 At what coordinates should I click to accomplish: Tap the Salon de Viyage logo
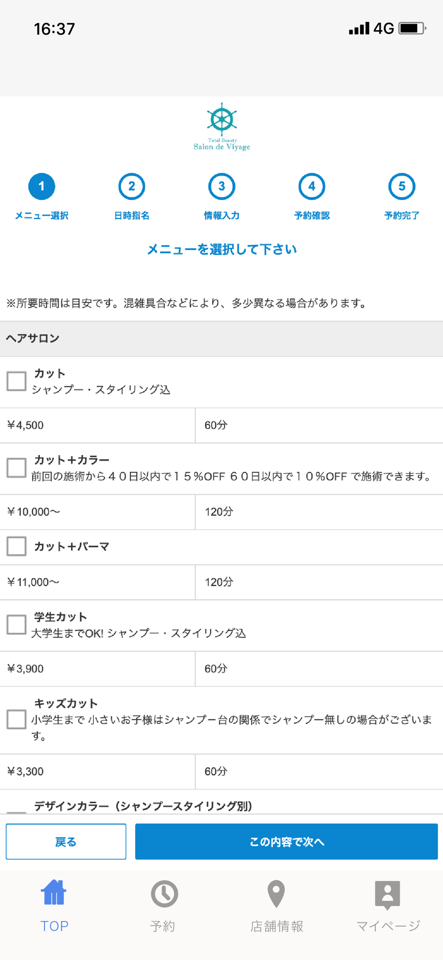(221, 127)
